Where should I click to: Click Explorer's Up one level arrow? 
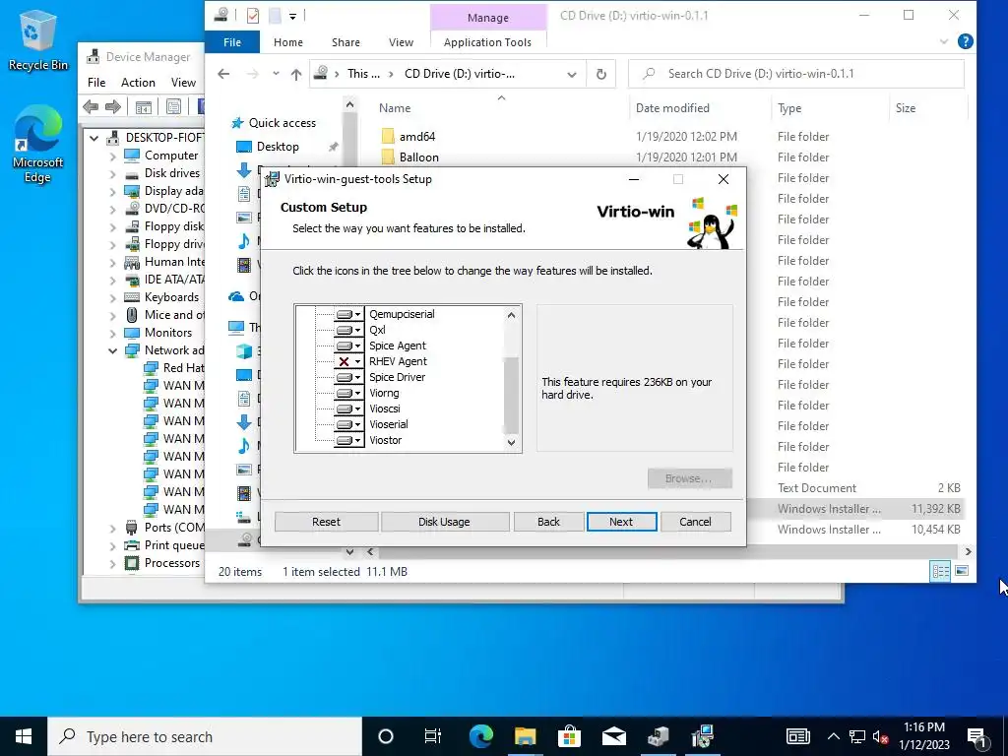[295, 74]
